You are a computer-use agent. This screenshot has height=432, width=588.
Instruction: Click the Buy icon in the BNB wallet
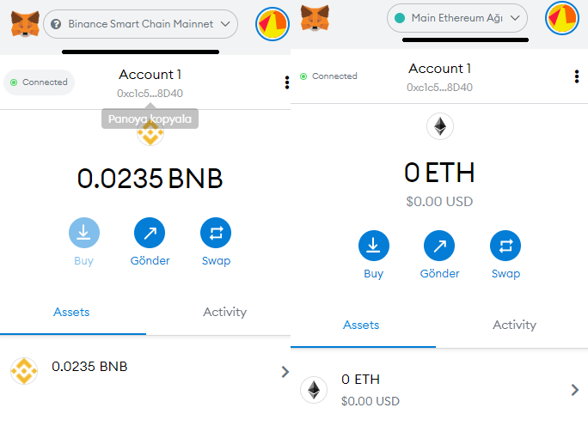click(x=84, y=233)
